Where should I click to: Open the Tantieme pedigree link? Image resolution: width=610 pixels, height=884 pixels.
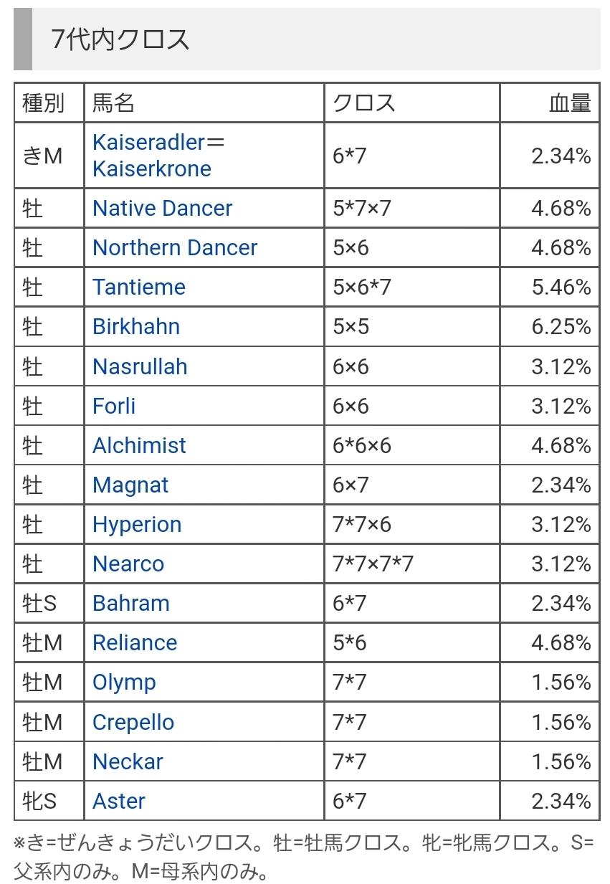(139, 287)
